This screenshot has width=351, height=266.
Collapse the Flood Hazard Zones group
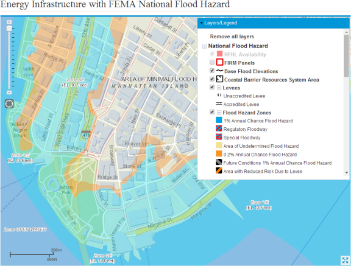click(x=219, y=113)
